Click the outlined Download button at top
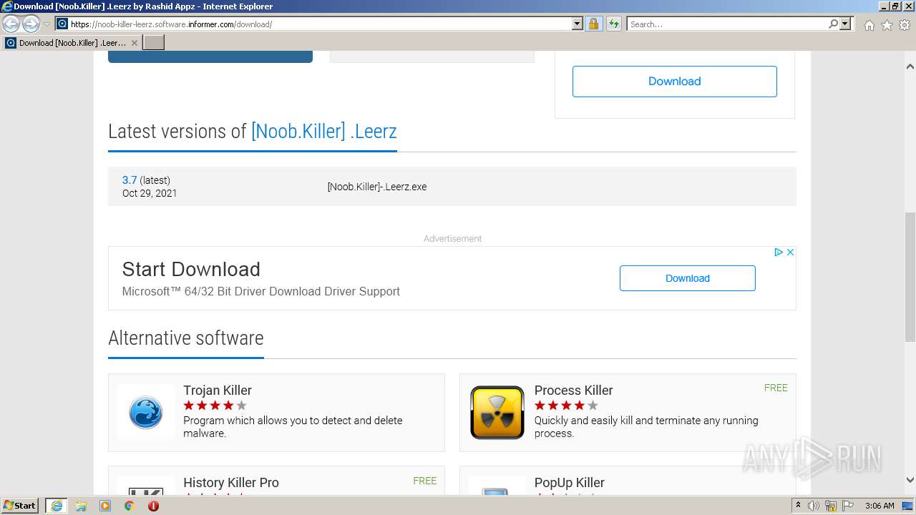This screenshot has height=515, width=916. tap(674, 81)
